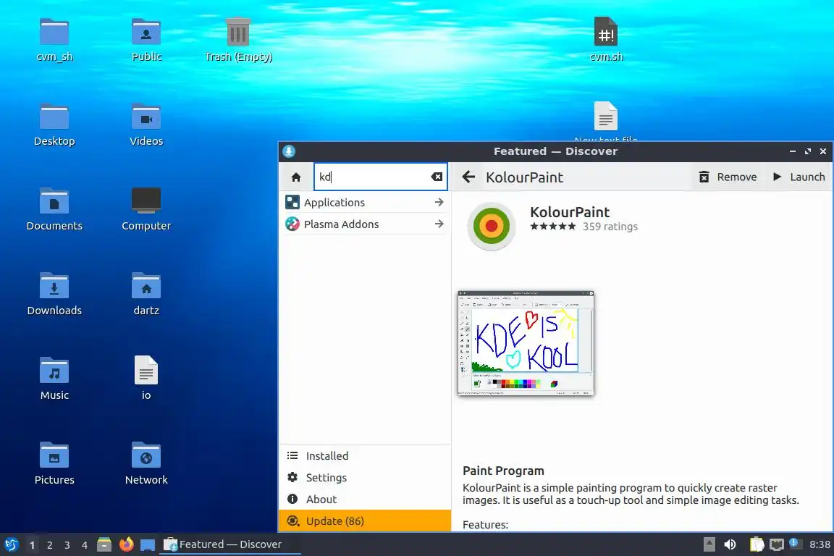This screenshot has width=834, height=556.
Task: Switch to virtual desktop 1
Action: 33,545
